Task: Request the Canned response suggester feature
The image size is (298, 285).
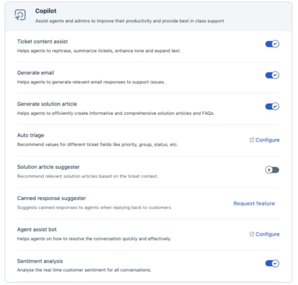Action: (x=254, y=203)
